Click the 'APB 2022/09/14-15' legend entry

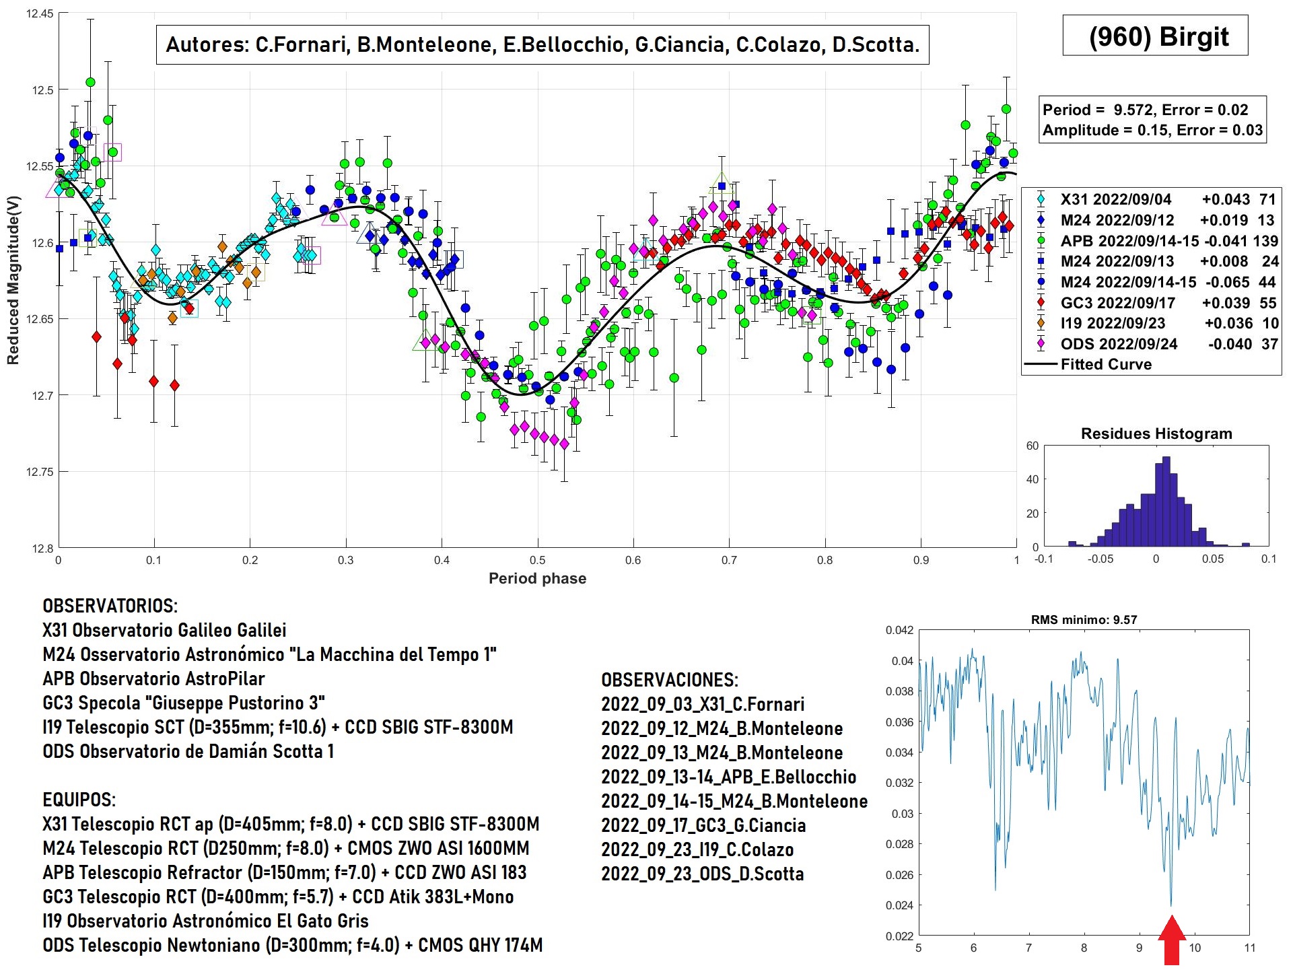[x=1129, y=241]
